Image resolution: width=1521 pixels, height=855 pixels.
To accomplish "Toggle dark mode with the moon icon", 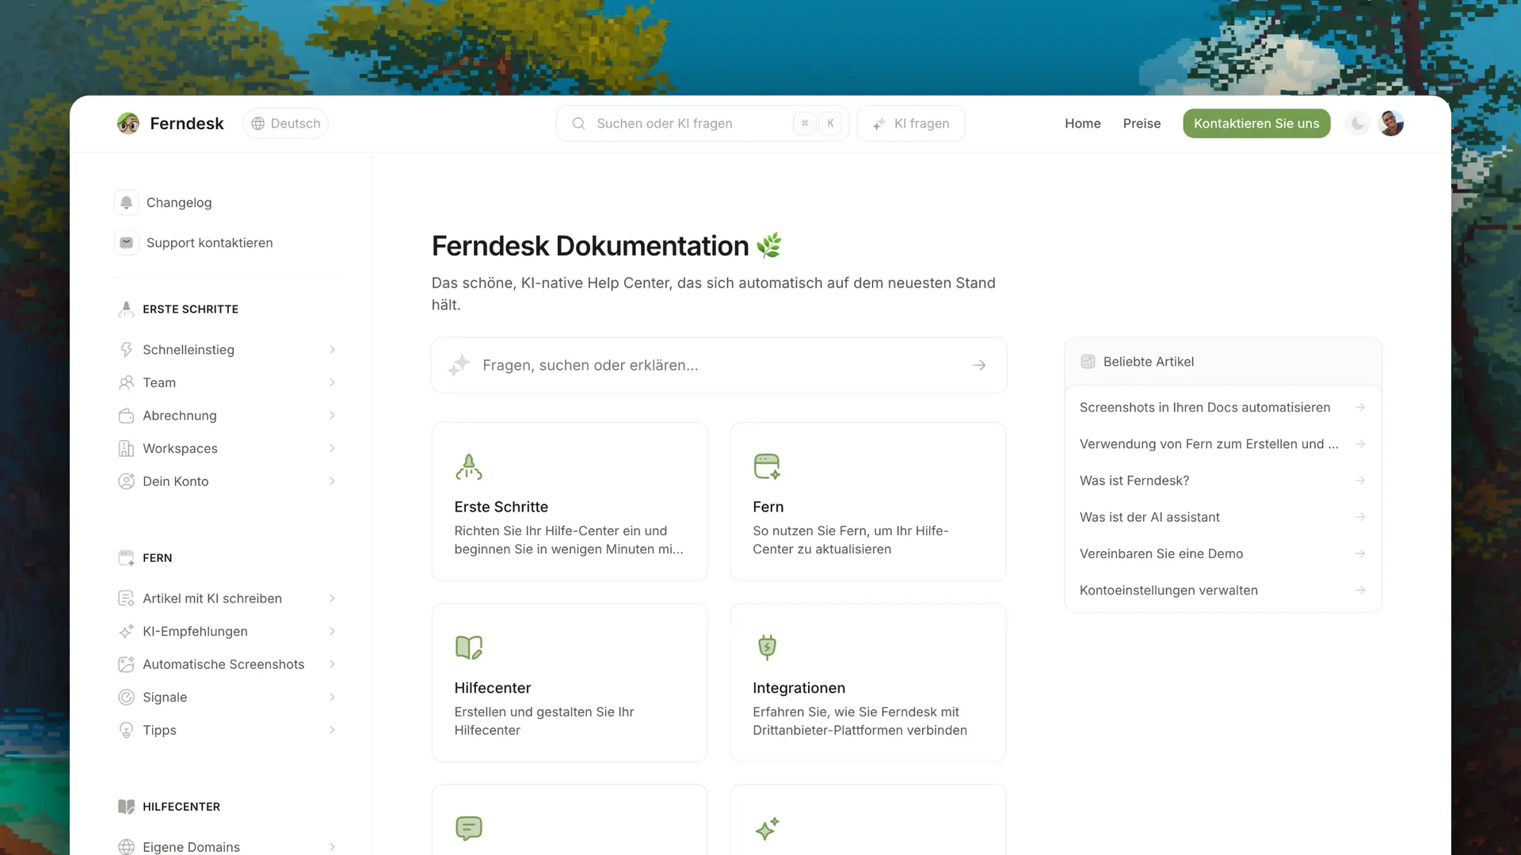I will tap(1358, 123).
